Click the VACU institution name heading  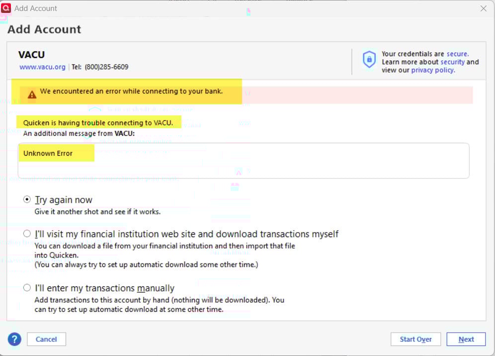coord(32,55)
